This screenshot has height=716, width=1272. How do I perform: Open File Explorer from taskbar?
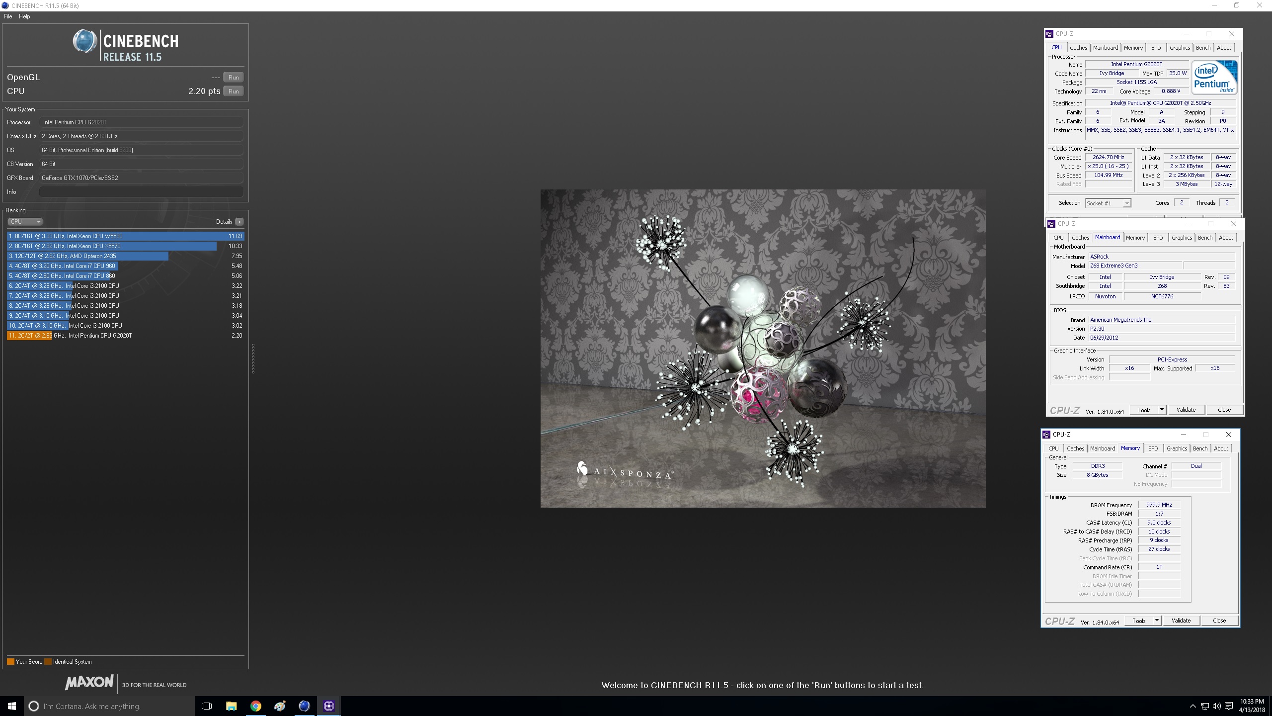pyautogui.click(x=231, y=706)
